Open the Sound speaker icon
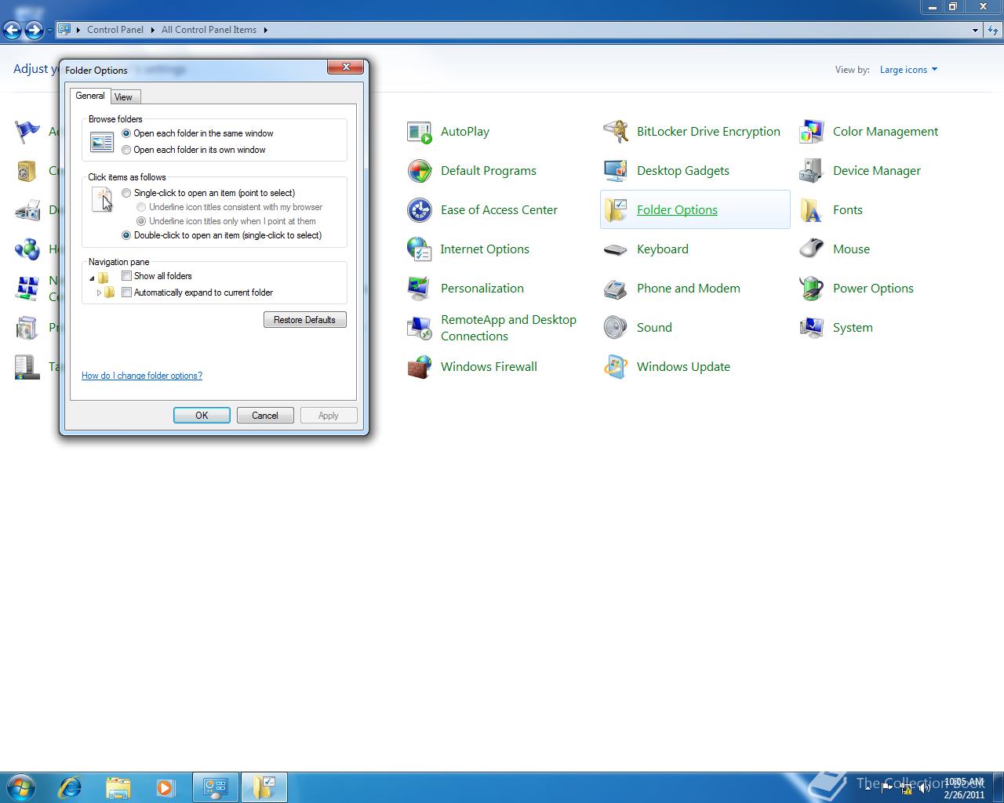Screen dimensions: 1004x803 (616, 328)
